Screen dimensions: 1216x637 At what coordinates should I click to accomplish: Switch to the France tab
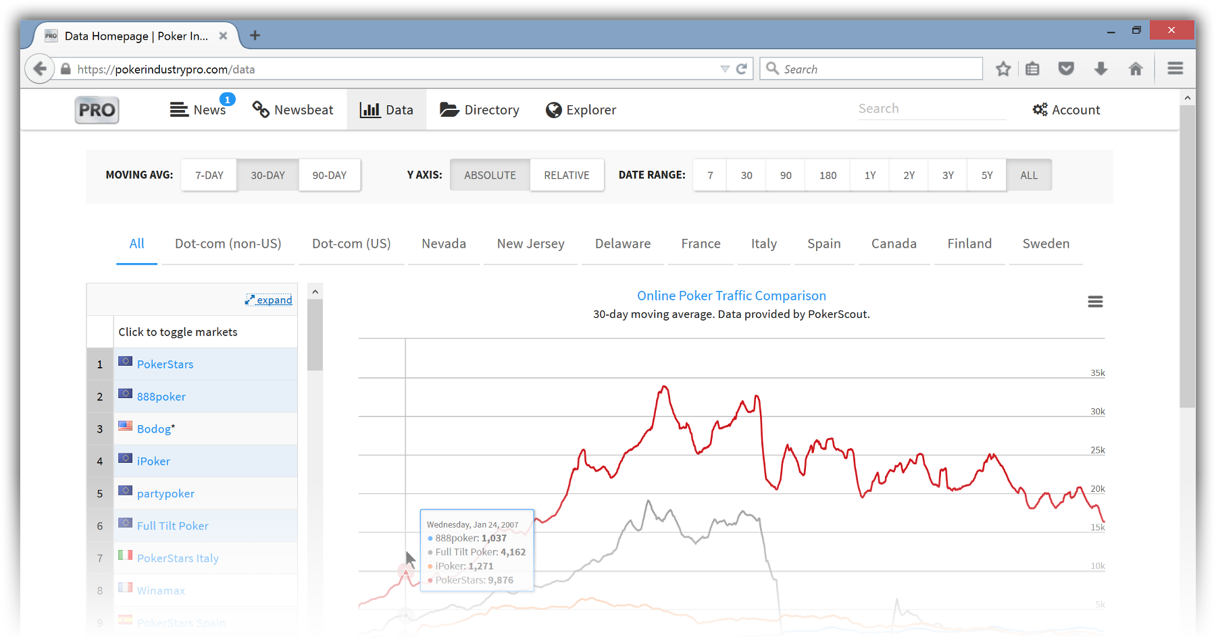701,244
